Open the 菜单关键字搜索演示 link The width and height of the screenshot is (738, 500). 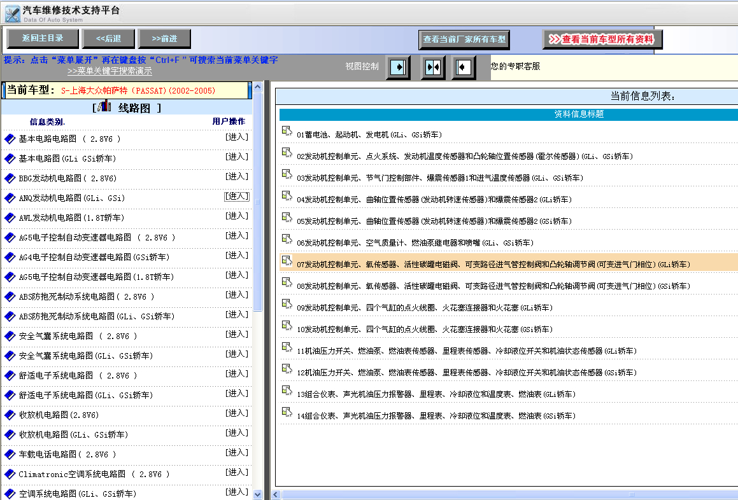(110, 71)
